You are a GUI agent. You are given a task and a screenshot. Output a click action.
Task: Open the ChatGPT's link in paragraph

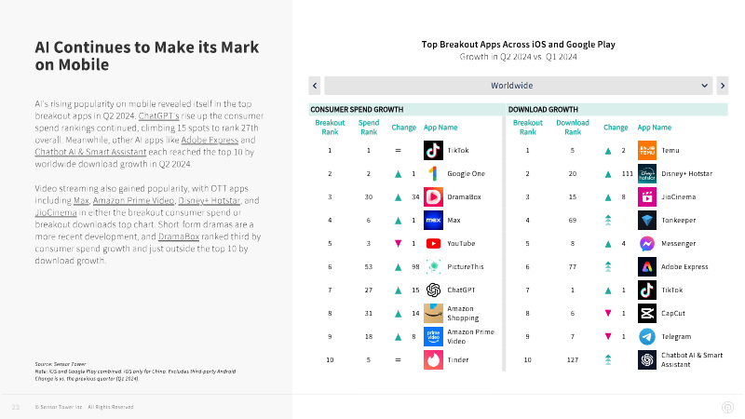(158, 115)
